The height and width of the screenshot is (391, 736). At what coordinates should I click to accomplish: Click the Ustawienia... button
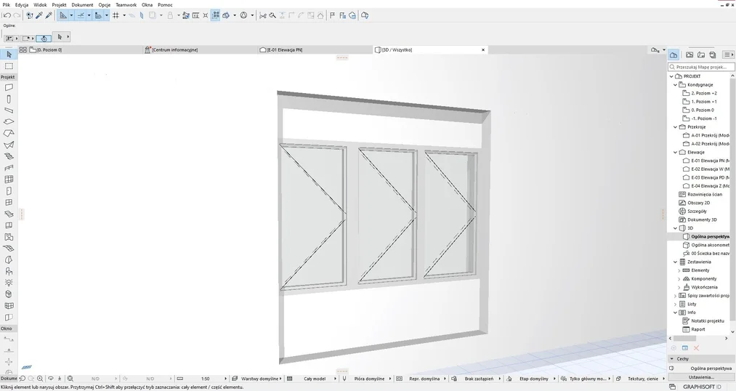(x=701, y=377)
